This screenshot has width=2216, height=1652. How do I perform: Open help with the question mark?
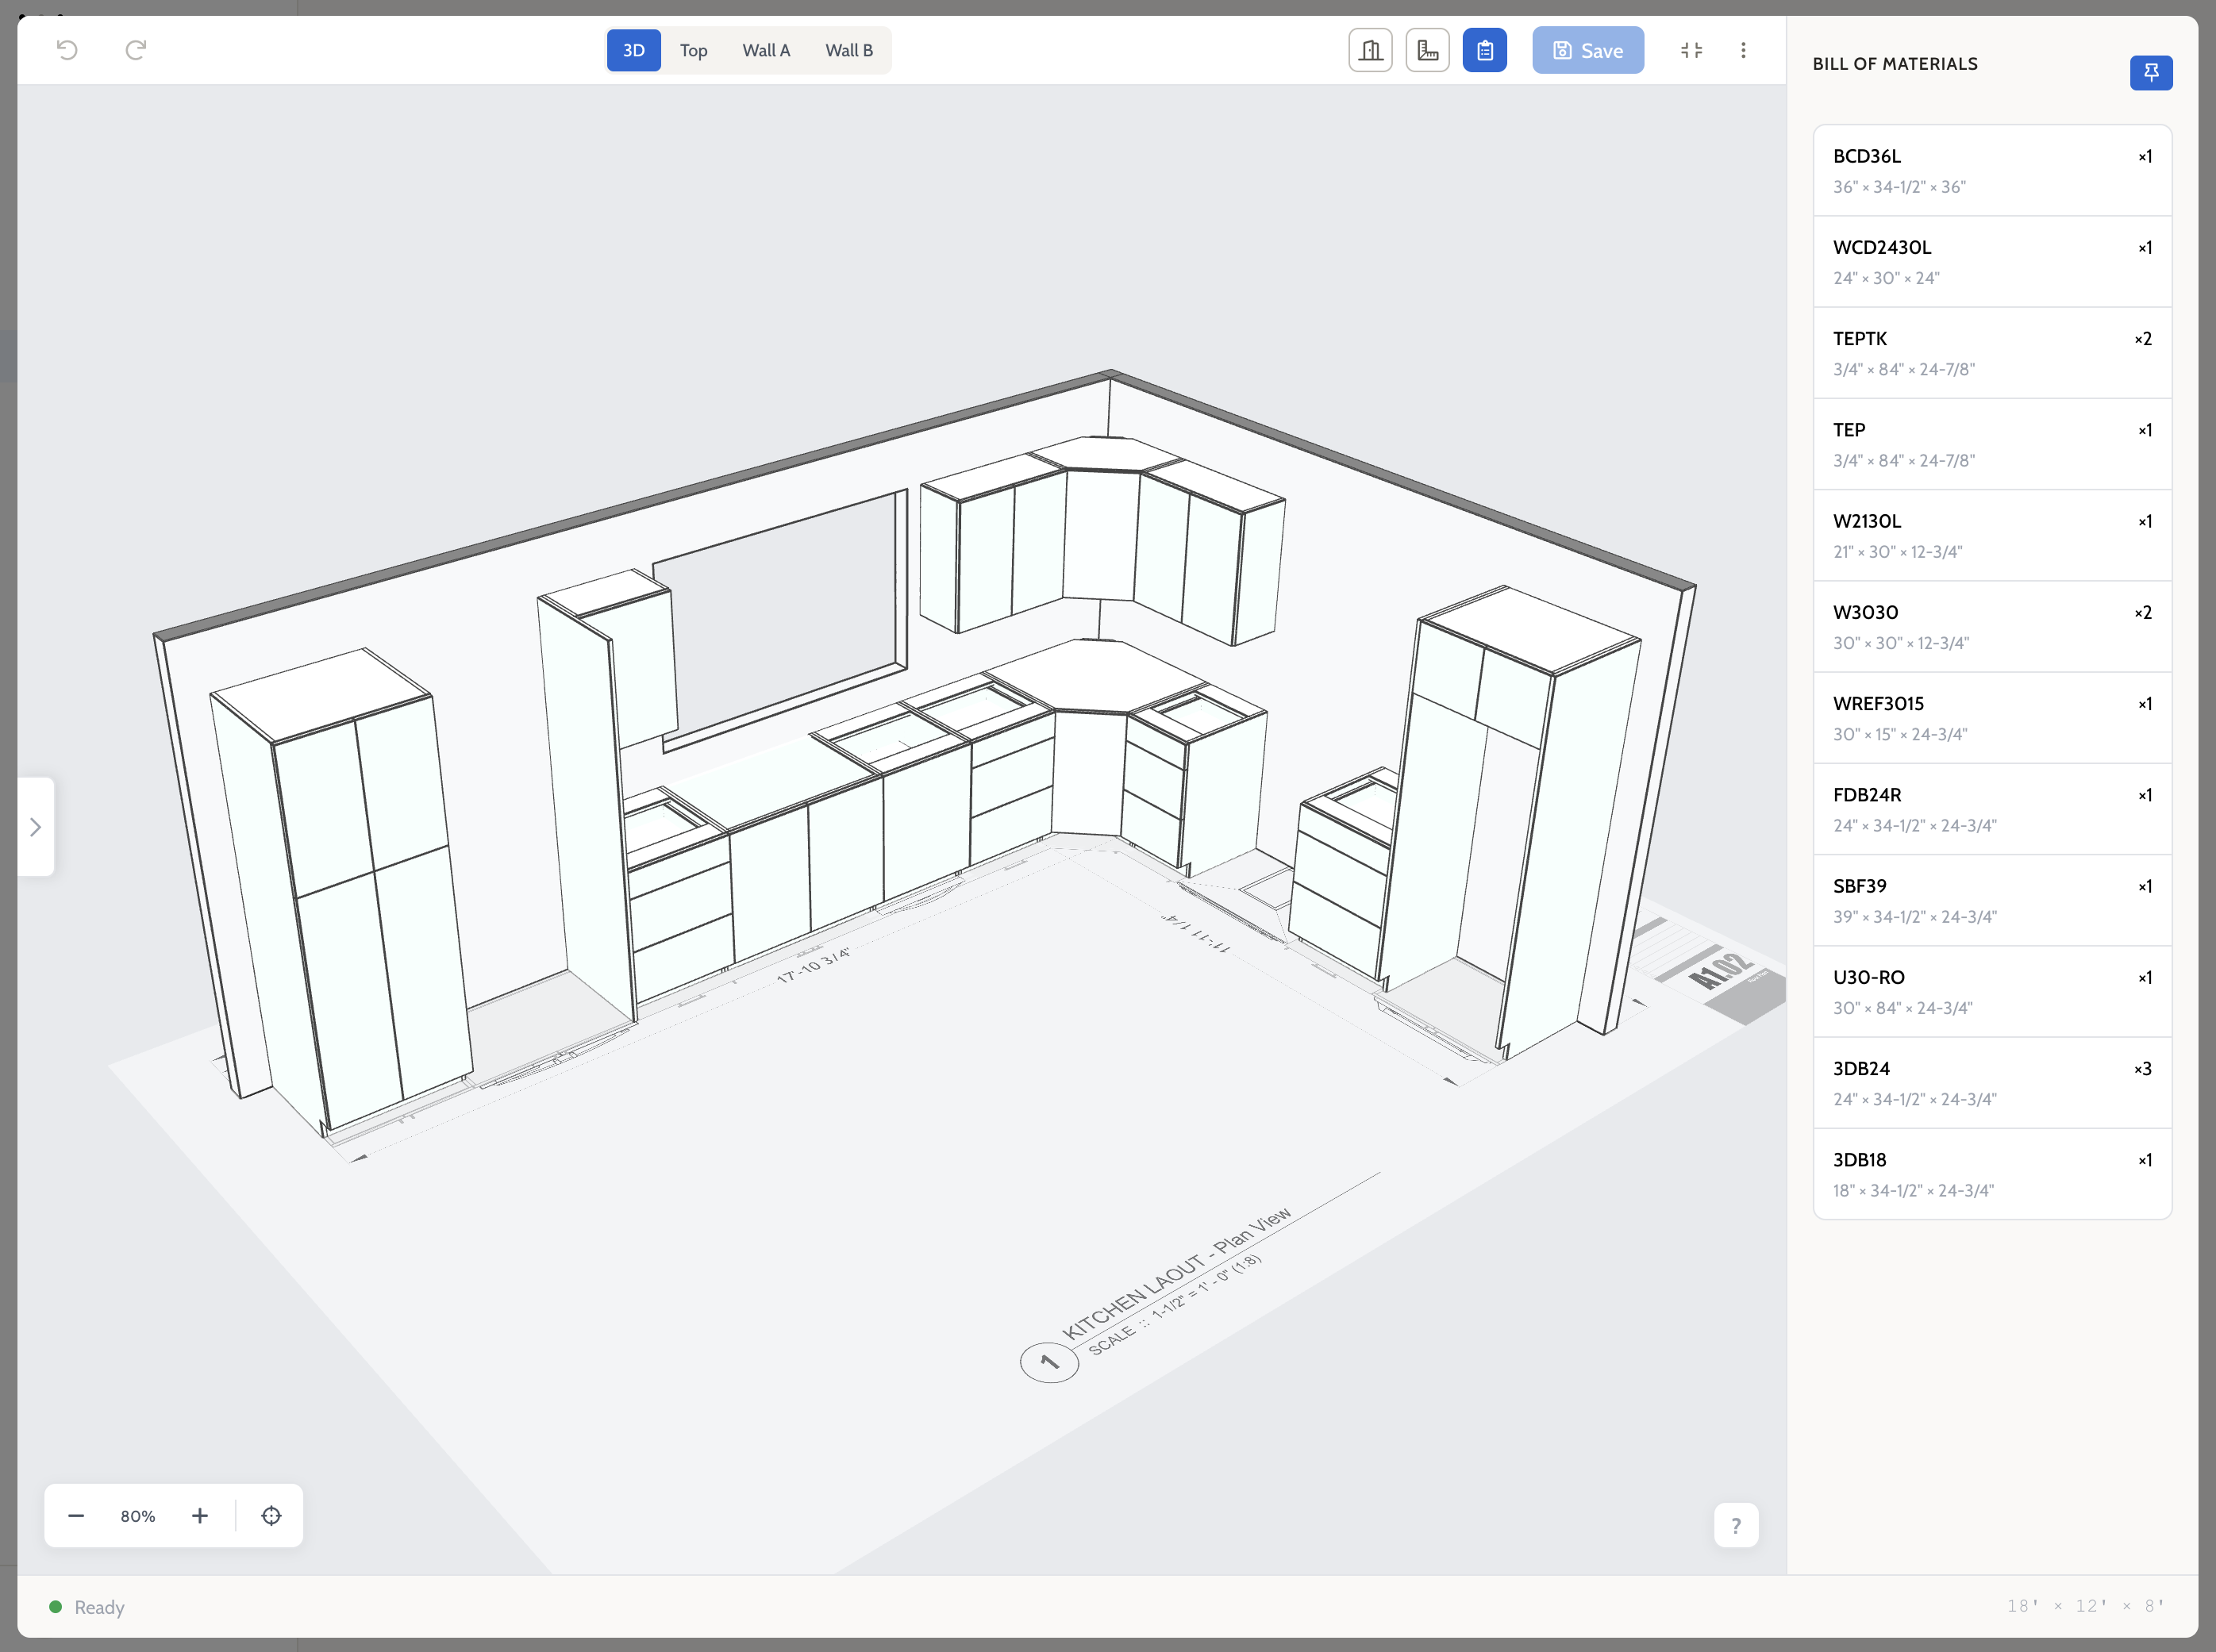click(1735, 1525)
